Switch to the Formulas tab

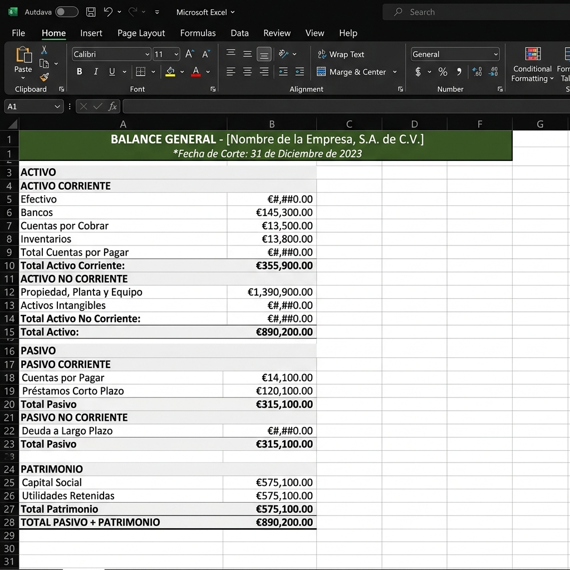198,33
